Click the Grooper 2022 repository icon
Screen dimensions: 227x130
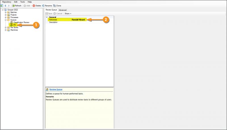coord(5,10)
